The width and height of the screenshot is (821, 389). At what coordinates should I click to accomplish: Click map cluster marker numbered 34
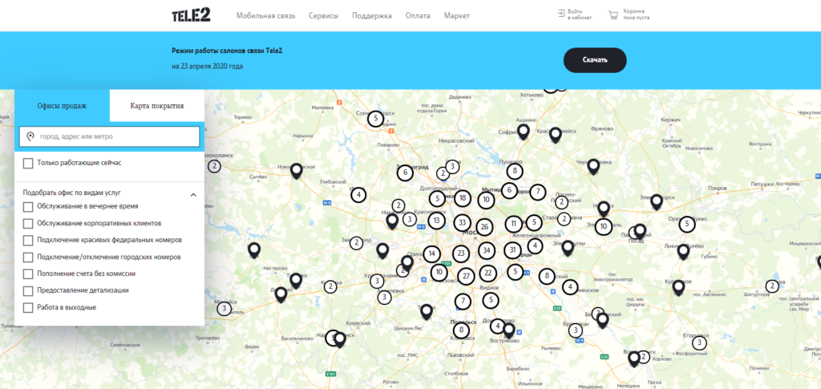486,250
